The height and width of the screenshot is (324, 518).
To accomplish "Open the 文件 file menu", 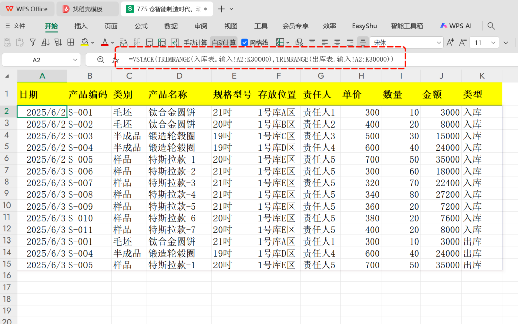I will point(15,26).
